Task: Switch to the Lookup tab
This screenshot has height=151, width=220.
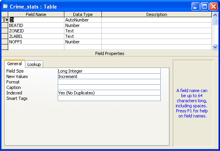Action: point(34,64)
